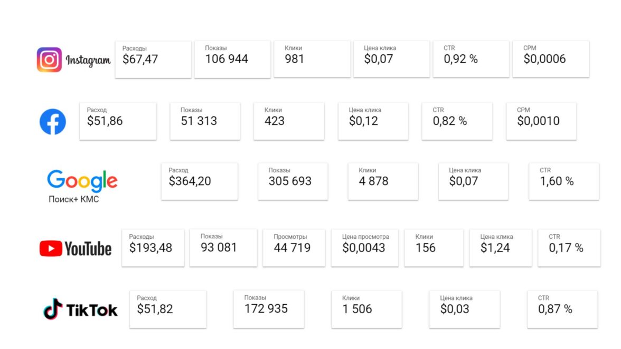The height and width of the screenshot is (349, 621).
Task: Click TikTok Показы 172 935 card
Action: [269, 309]
